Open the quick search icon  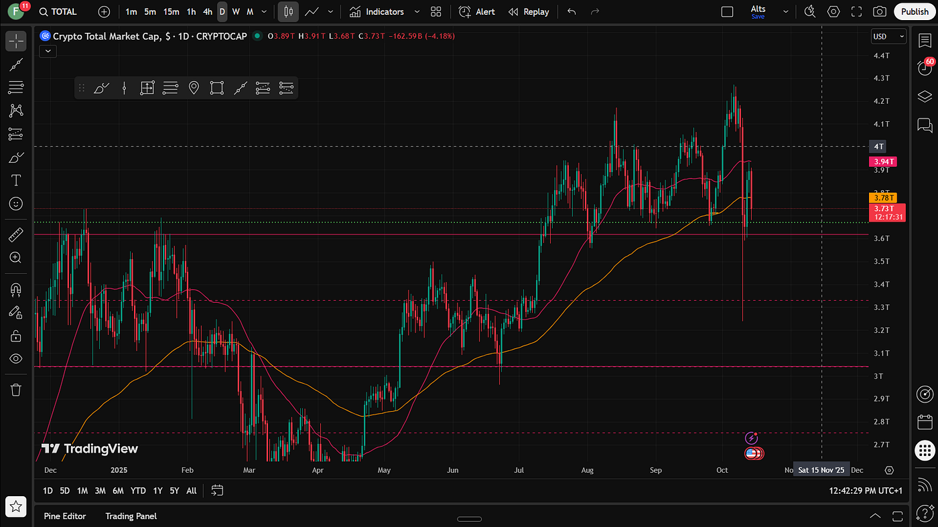point(810,11)
